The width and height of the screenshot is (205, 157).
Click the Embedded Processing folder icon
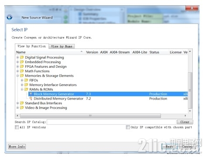tap(22, 62)
